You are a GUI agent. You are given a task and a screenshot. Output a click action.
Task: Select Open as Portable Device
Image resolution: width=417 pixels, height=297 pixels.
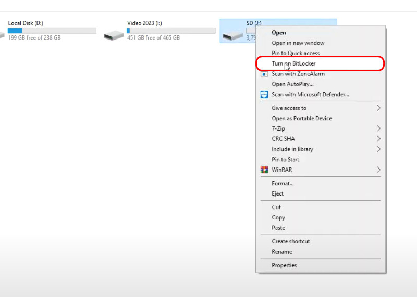[321, 119]
